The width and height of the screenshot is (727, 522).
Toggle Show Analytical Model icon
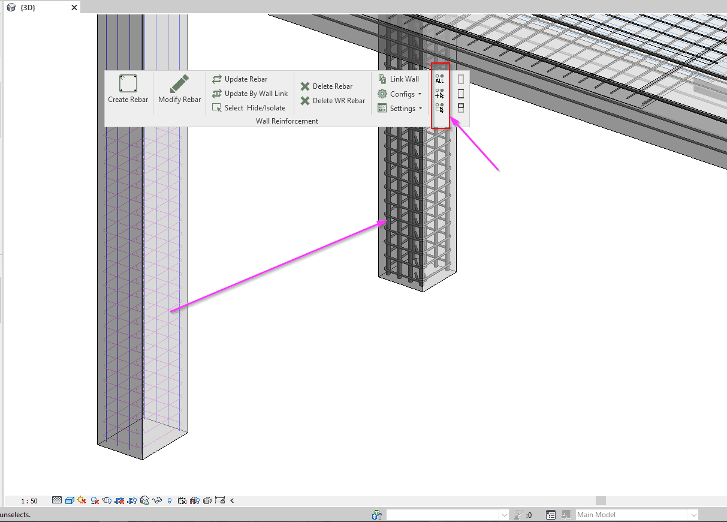(x=195, y=500)
